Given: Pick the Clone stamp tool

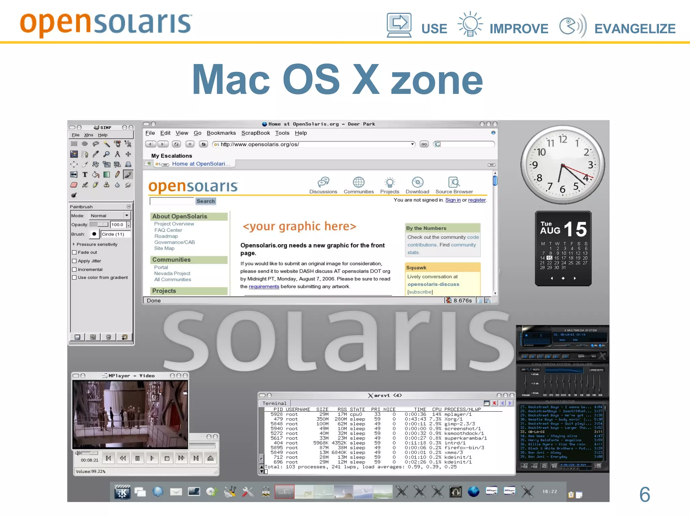Looking at the screenshot, I should pos(106,185).
